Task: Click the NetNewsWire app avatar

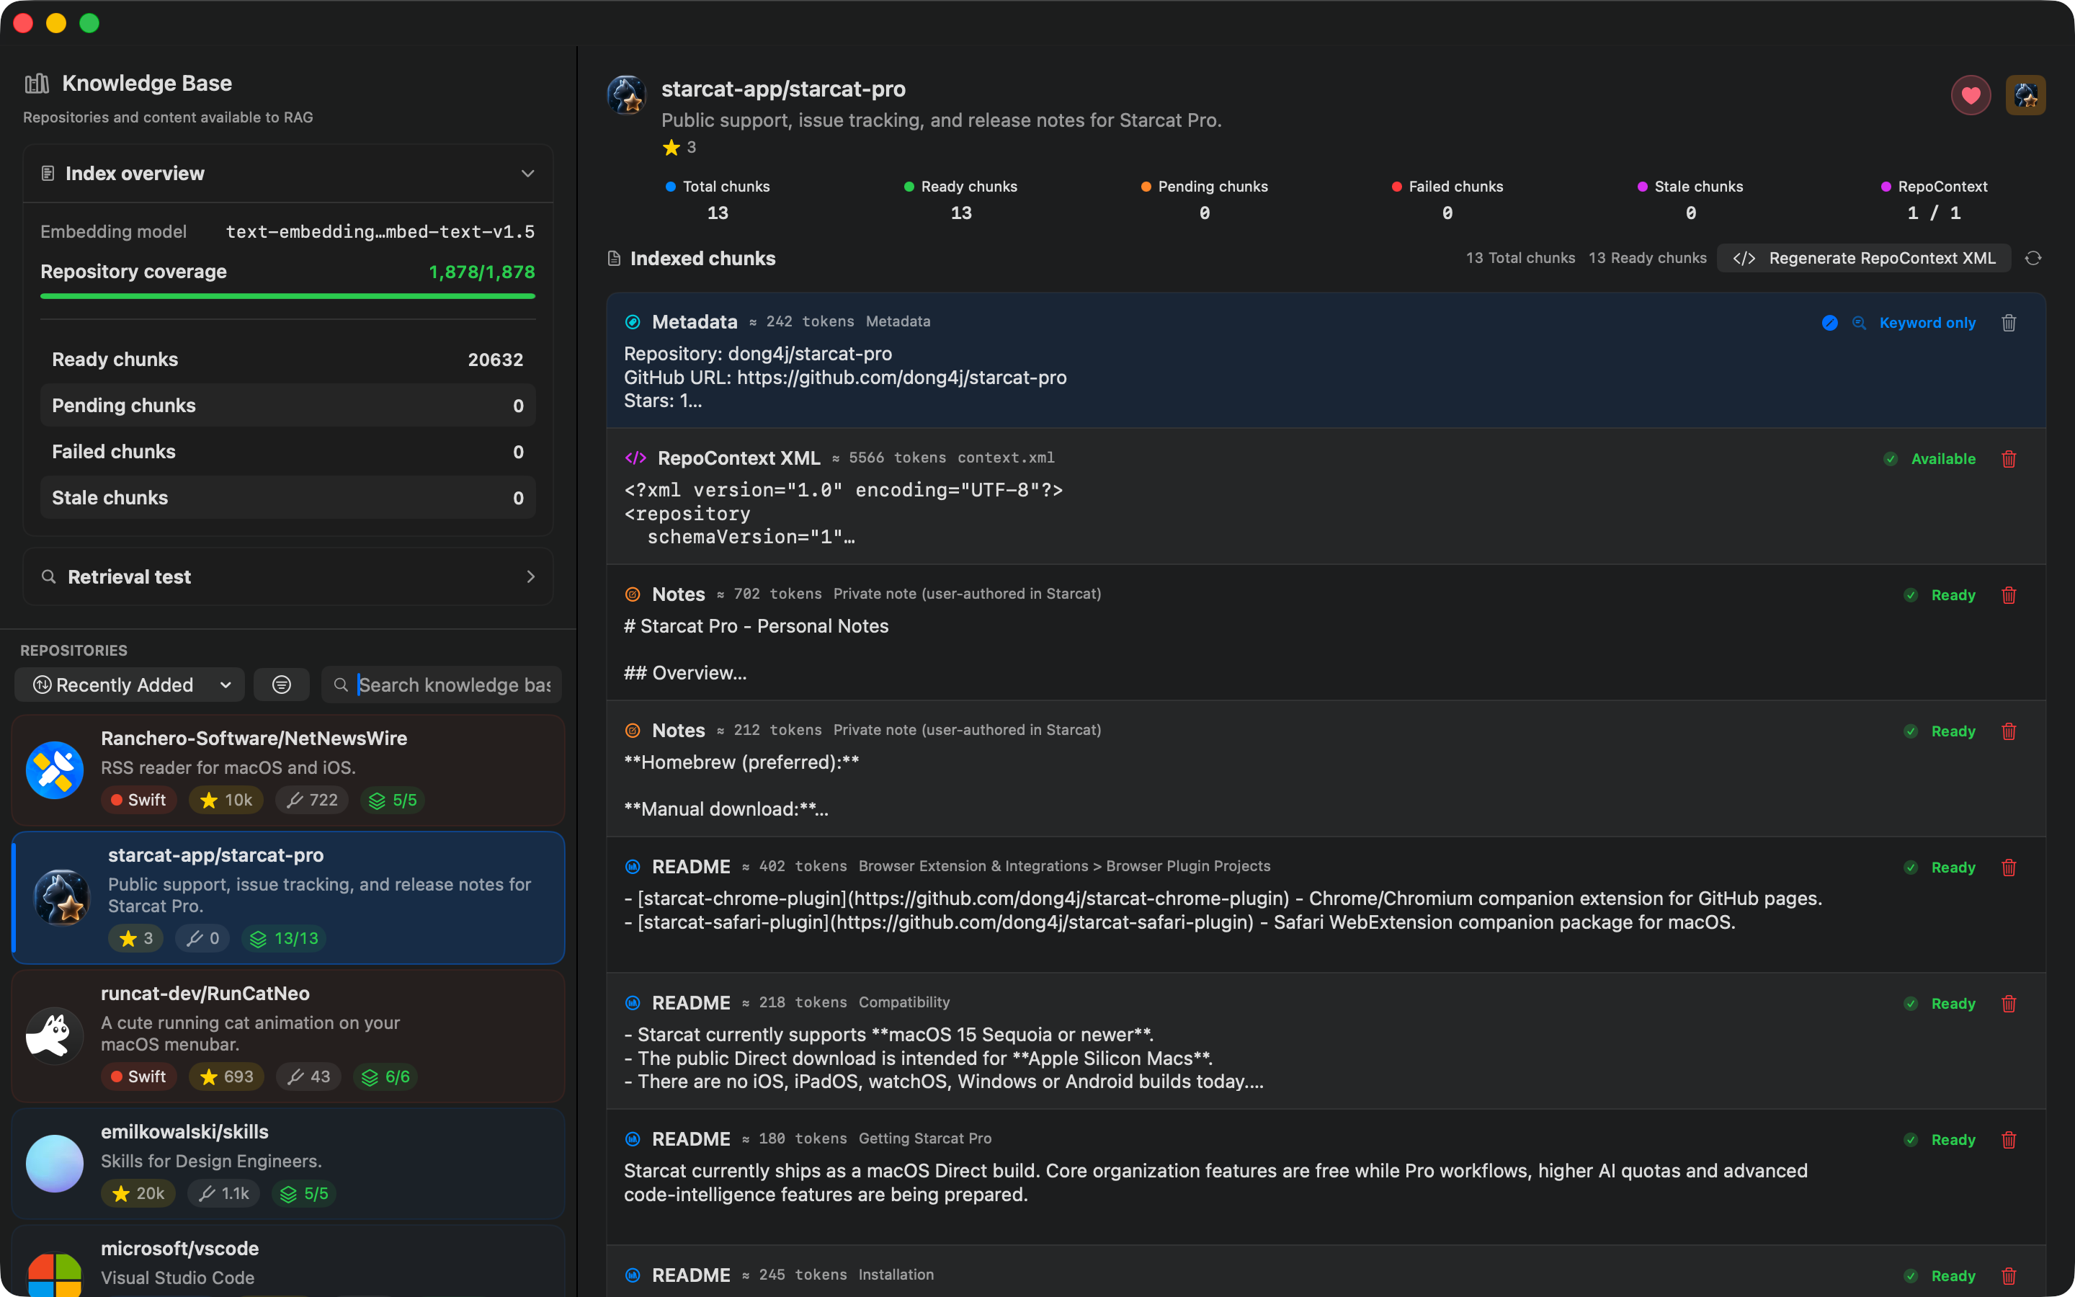Action: point(55,770)
